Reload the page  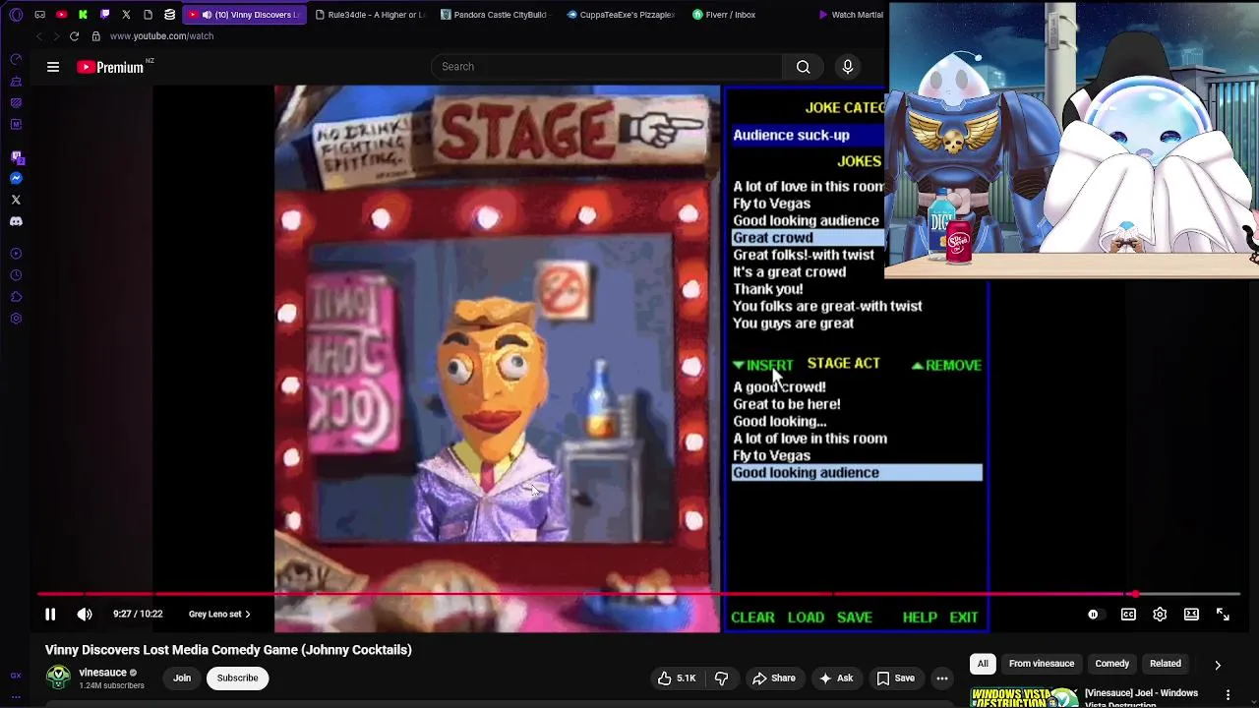[x=74, y=36]
